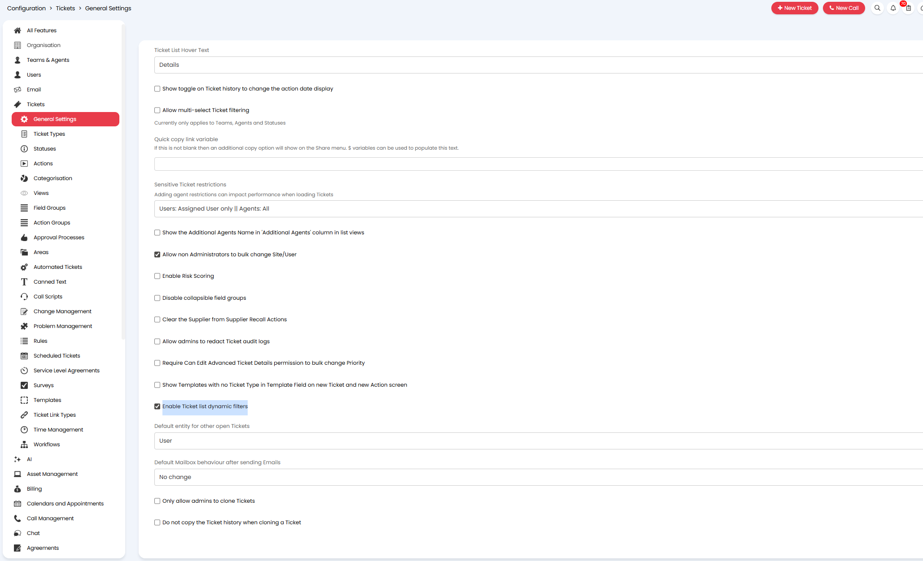
Task: Select Service Level Agreements in sidebar
Action: point(66,371)
